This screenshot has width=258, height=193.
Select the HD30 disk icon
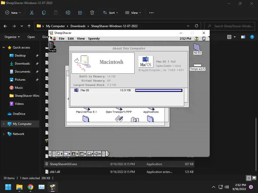point(197,49)
